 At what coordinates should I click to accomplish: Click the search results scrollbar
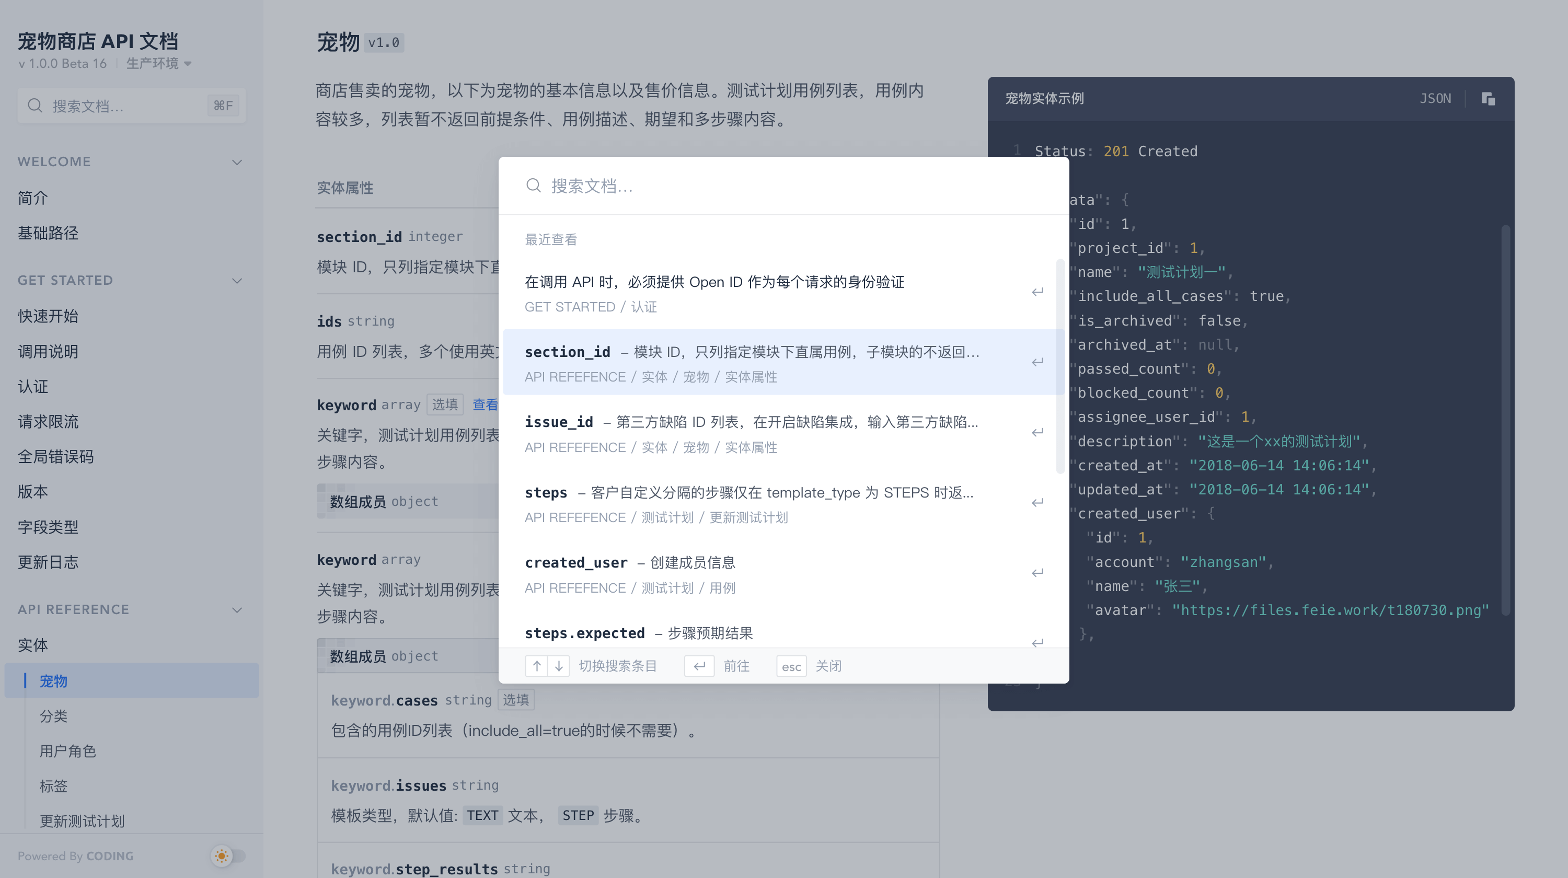coord(1060,366)
